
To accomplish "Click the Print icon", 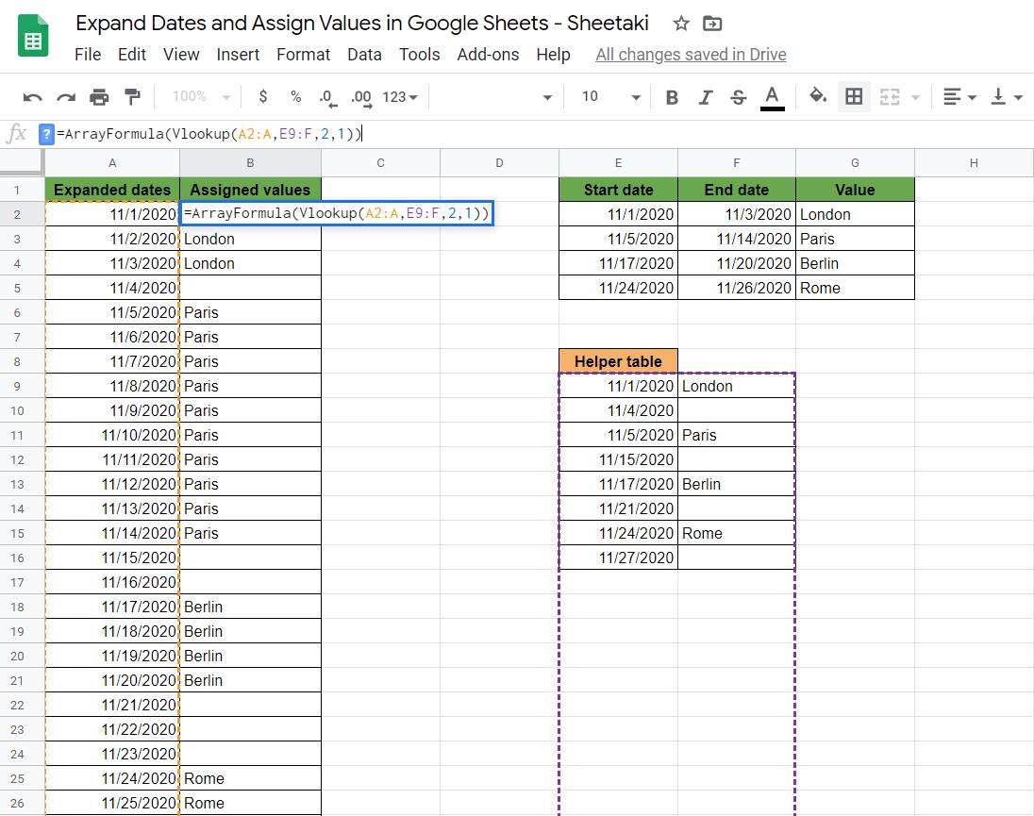I will point(98,96).
